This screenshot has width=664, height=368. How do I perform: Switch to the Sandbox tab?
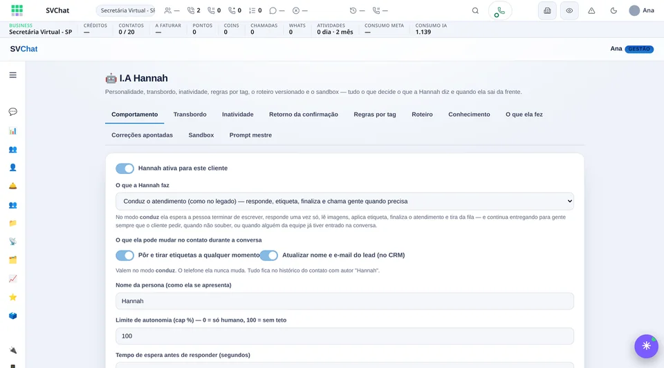[x=201, y=135]
